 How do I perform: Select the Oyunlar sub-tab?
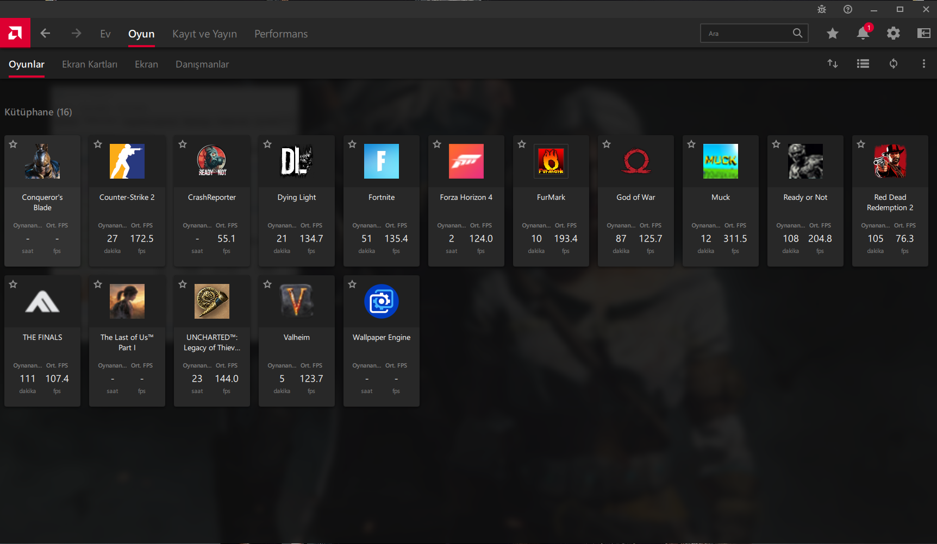(27, 64)
